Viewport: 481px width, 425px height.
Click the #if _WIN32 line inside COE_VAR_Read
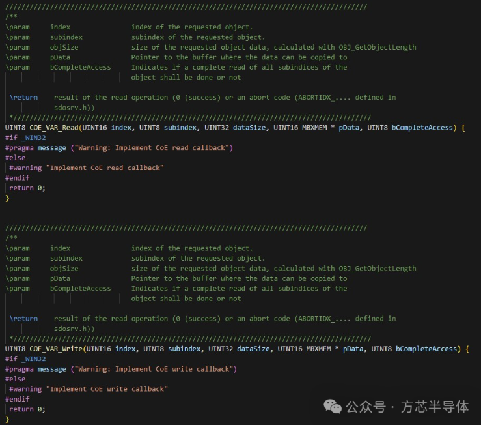(x=25, y=138)
